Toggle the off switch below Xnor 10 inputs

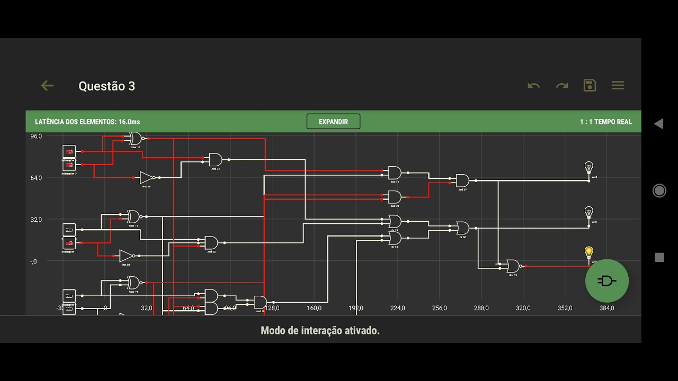point(69,295)
